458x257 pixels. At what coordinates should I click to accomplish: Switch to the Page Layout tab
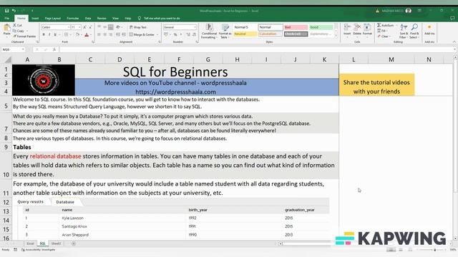[x=52, y=19]
